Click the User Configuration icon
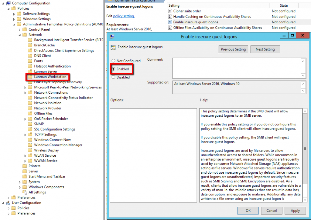Screen dimensions: 311x220 click(8, 203)
